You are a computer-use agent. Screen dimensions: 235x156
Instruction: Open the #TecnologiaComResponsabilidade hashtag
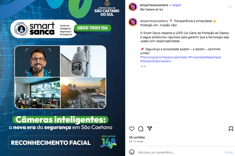(164, 57)
